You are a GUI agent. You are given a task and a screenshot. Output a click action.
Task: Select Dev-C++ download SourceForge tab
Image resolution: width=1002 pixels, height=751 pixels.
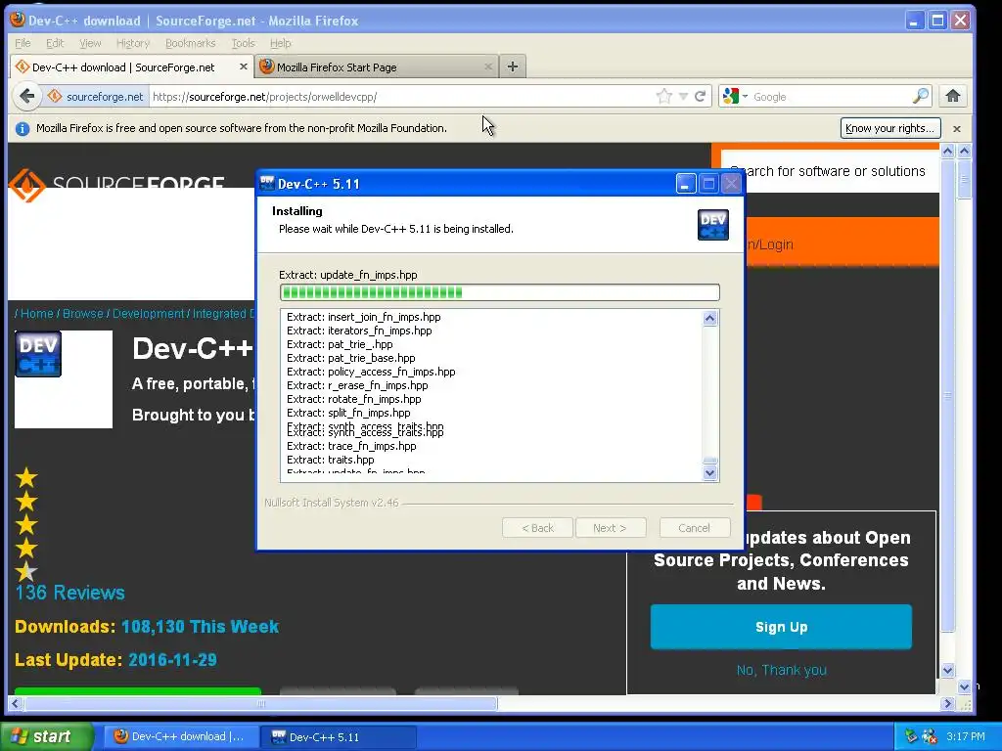(x=132, y=67)
